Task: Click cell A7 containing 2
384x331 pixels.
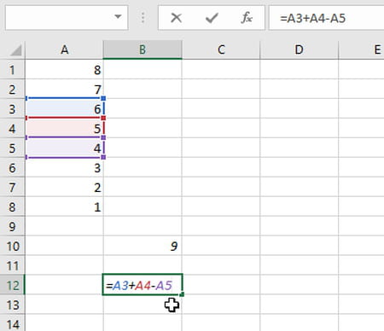Action: pos(64,188)
